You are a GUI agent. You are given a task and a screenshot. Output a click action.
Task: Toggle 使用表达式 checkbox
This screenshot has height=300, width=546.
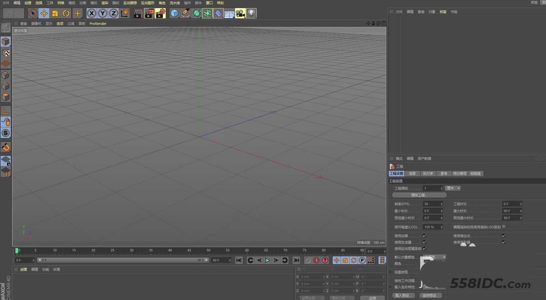(504, 236)
